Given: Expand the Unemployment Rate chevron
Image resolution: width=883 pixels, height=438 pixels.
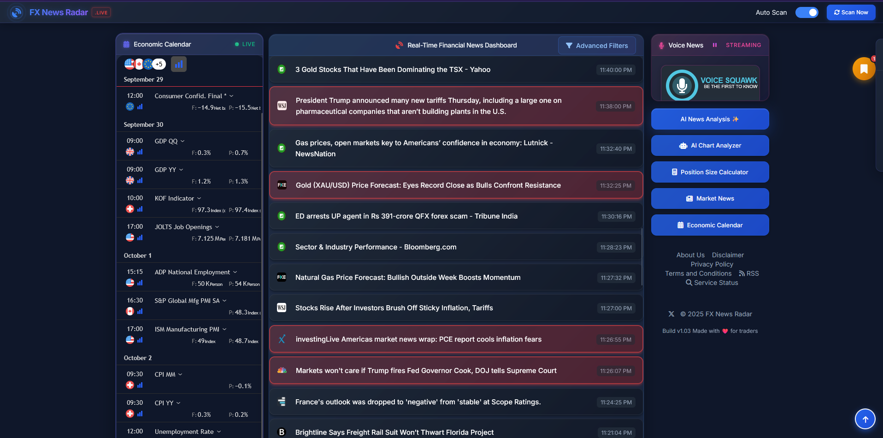Looking at the screenshot, I should 219,432.
